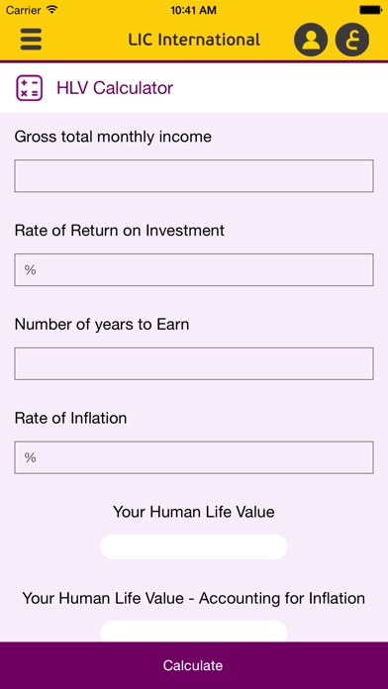Click the Calculate button
The height and width of the screenshot is (689, 388).
pyautogui.click(x=194, y=665)
